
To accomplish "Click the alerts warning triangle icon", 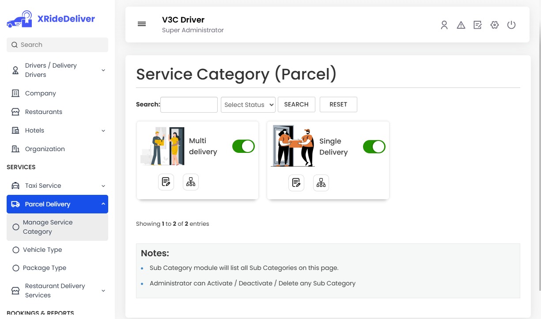I will pos(461,25).
